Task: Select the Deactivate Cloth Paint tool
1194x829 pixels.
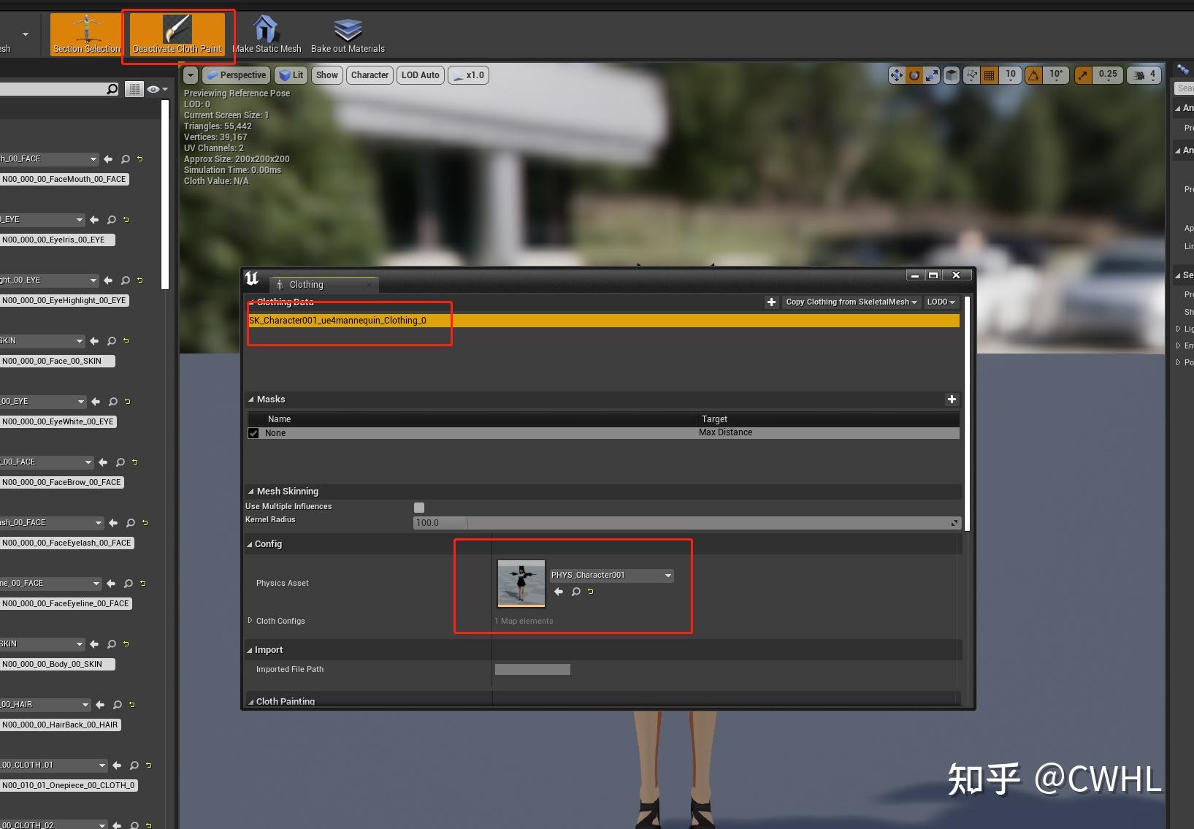Action: (176, 31)
